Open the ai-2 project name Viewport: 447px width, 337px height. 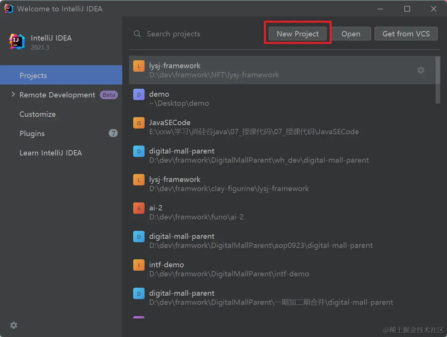[x=156, y=208]
